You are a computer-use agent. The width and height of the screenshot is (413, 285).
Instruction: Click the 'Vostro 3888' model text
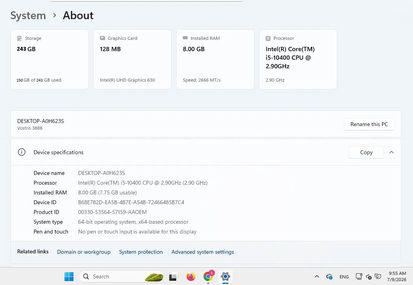30,128
